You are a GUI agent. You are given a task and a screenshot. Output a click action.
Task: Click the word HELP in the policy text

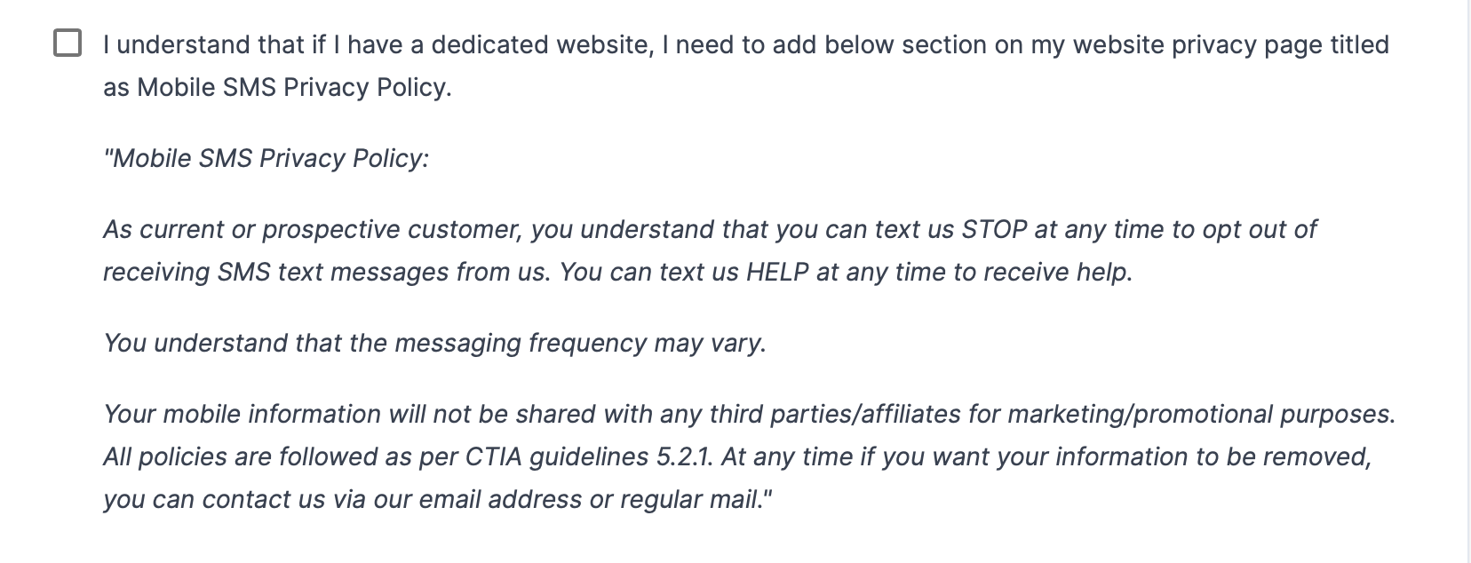(x=777, y=272)
